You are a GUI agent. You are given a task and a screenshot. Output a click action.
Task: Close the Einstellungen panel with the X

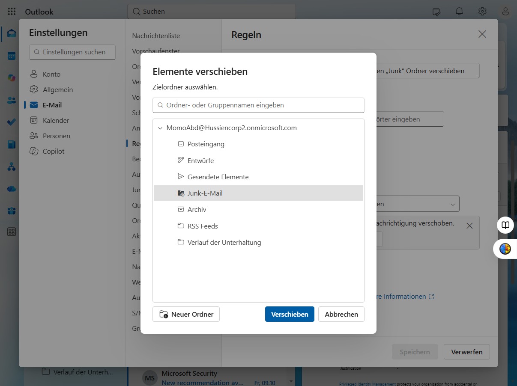point(482,34)
